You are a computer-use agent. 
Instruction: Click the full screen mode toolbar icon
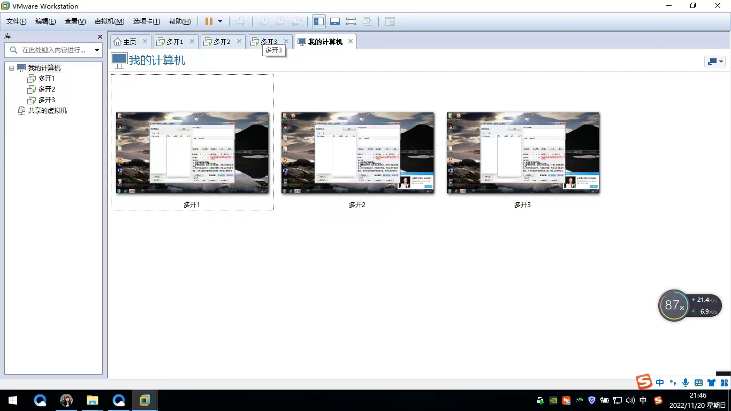(351, 21)
